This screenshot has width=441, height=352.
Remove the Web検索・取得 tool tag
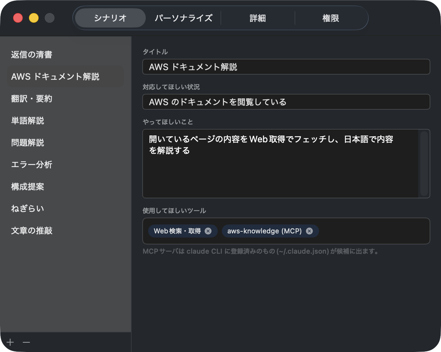click(x=208, y=231)
